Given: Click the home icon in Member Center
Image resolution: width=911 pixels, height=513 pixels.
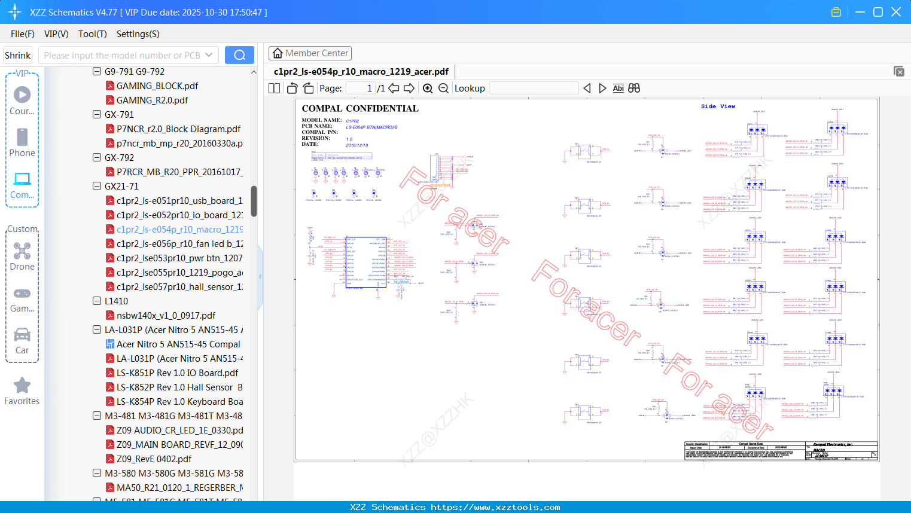Looking at the screenshot, I should pos(278,53).
